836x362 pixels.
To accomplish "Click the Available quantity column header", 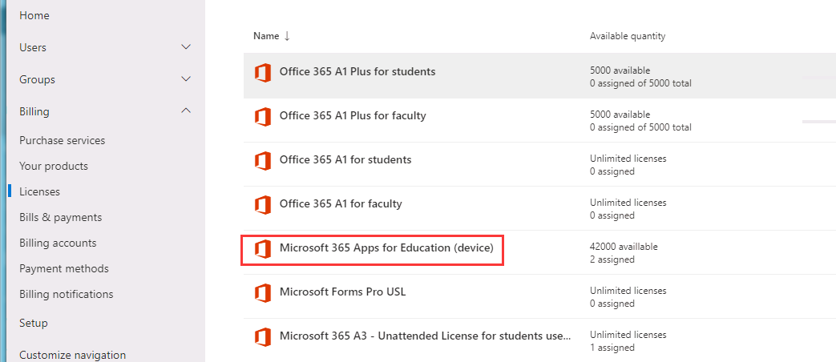I will click(627, 36).
